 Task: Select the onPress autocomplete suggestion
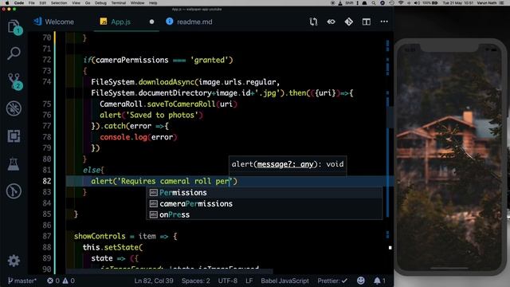click(x=264, y=214)
